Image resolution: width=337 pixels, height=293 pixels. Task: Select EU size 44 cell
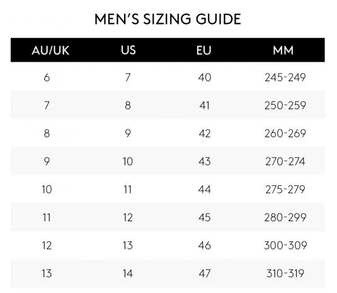[x=205, y=190]
